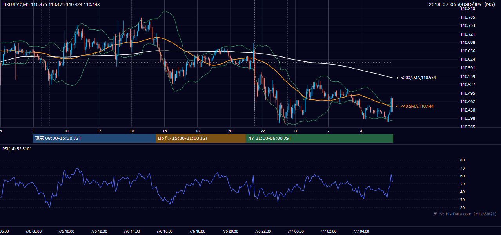Click the RSI(14) 52.5101 indicator label

pos(17,149)
